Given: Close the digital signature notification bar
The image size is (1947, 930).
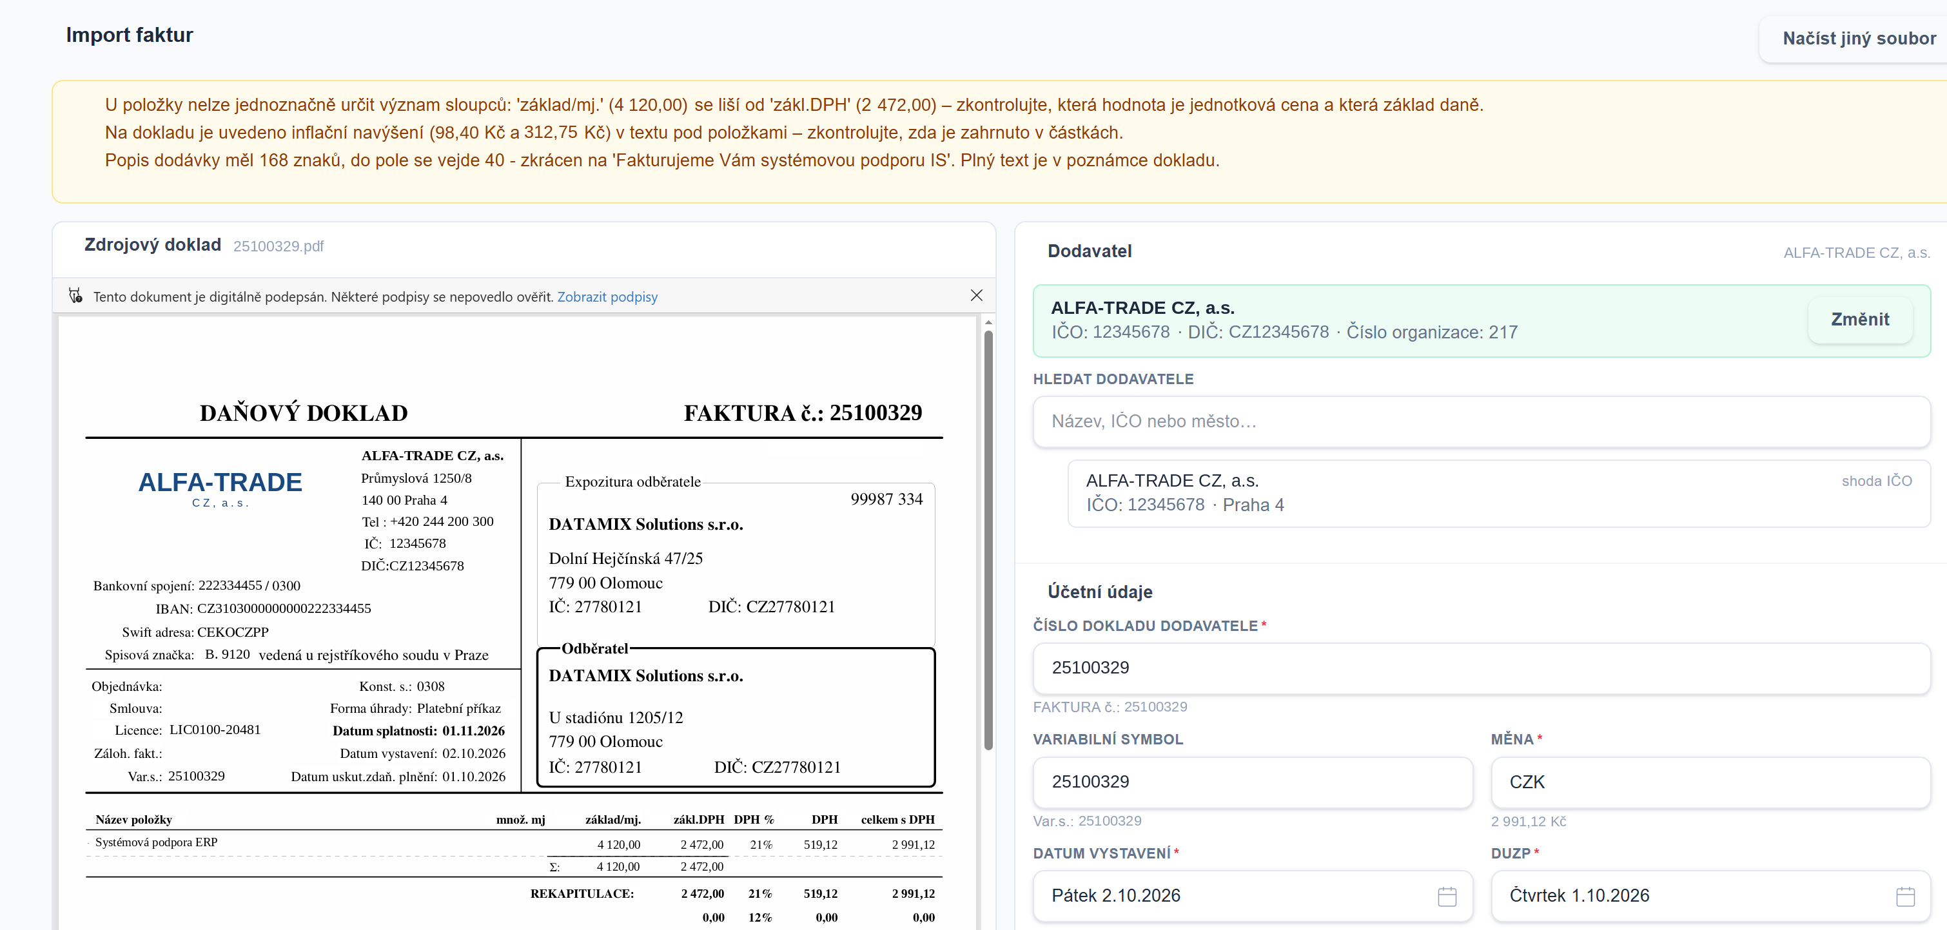Looking at the screenshot, I should click(976, 295).
